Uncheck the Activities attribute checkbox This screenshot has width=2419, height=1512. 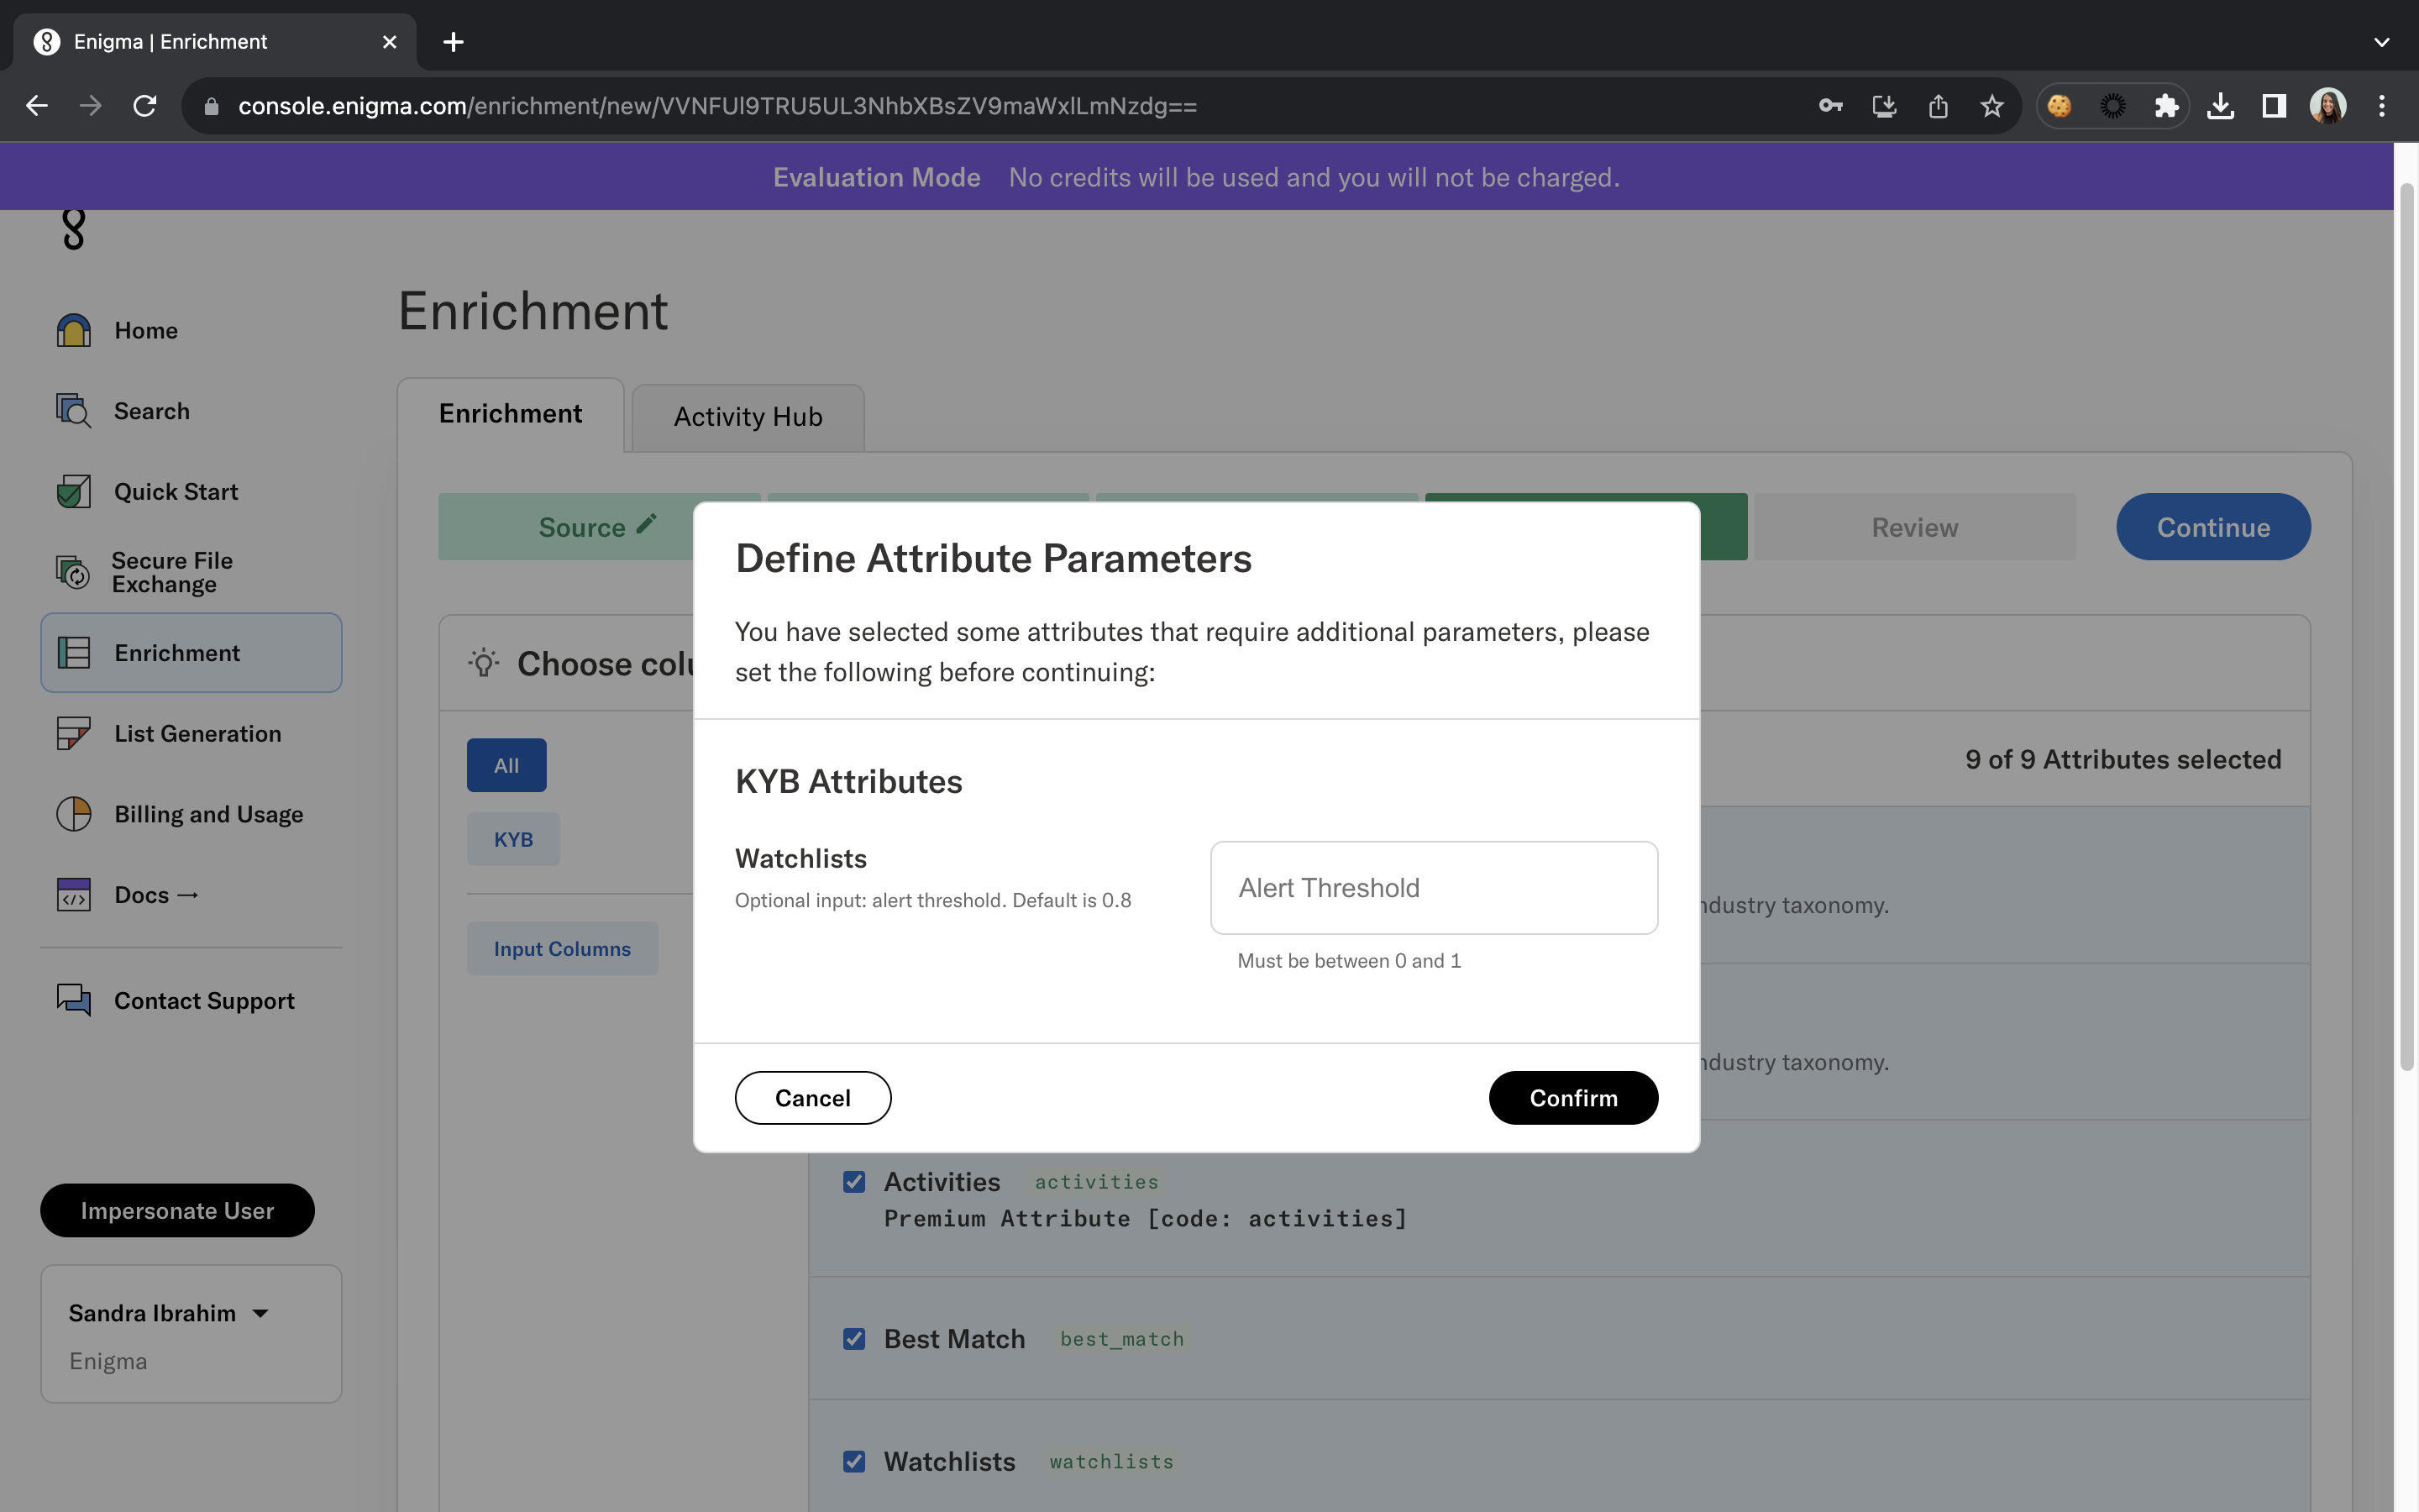click(853, 1182)
